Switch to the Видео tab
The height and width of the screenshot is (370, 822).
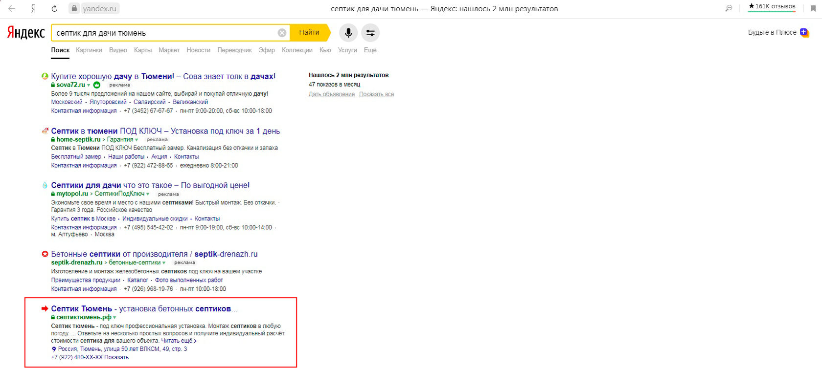[x=118, y=50]
